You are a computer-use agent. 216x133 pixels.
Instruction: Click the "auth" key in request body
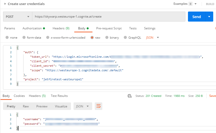click(28, 52)
